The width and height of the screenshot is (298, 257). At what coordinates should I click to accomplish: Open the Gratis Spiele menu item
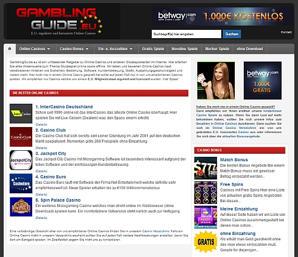click(153, 49)
